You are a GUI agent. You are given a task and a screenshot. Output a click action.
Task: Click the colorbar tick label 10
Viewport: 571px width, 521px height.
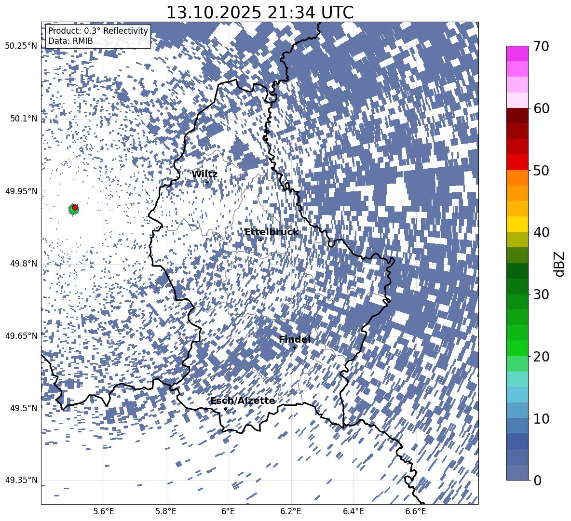point(541,418)
